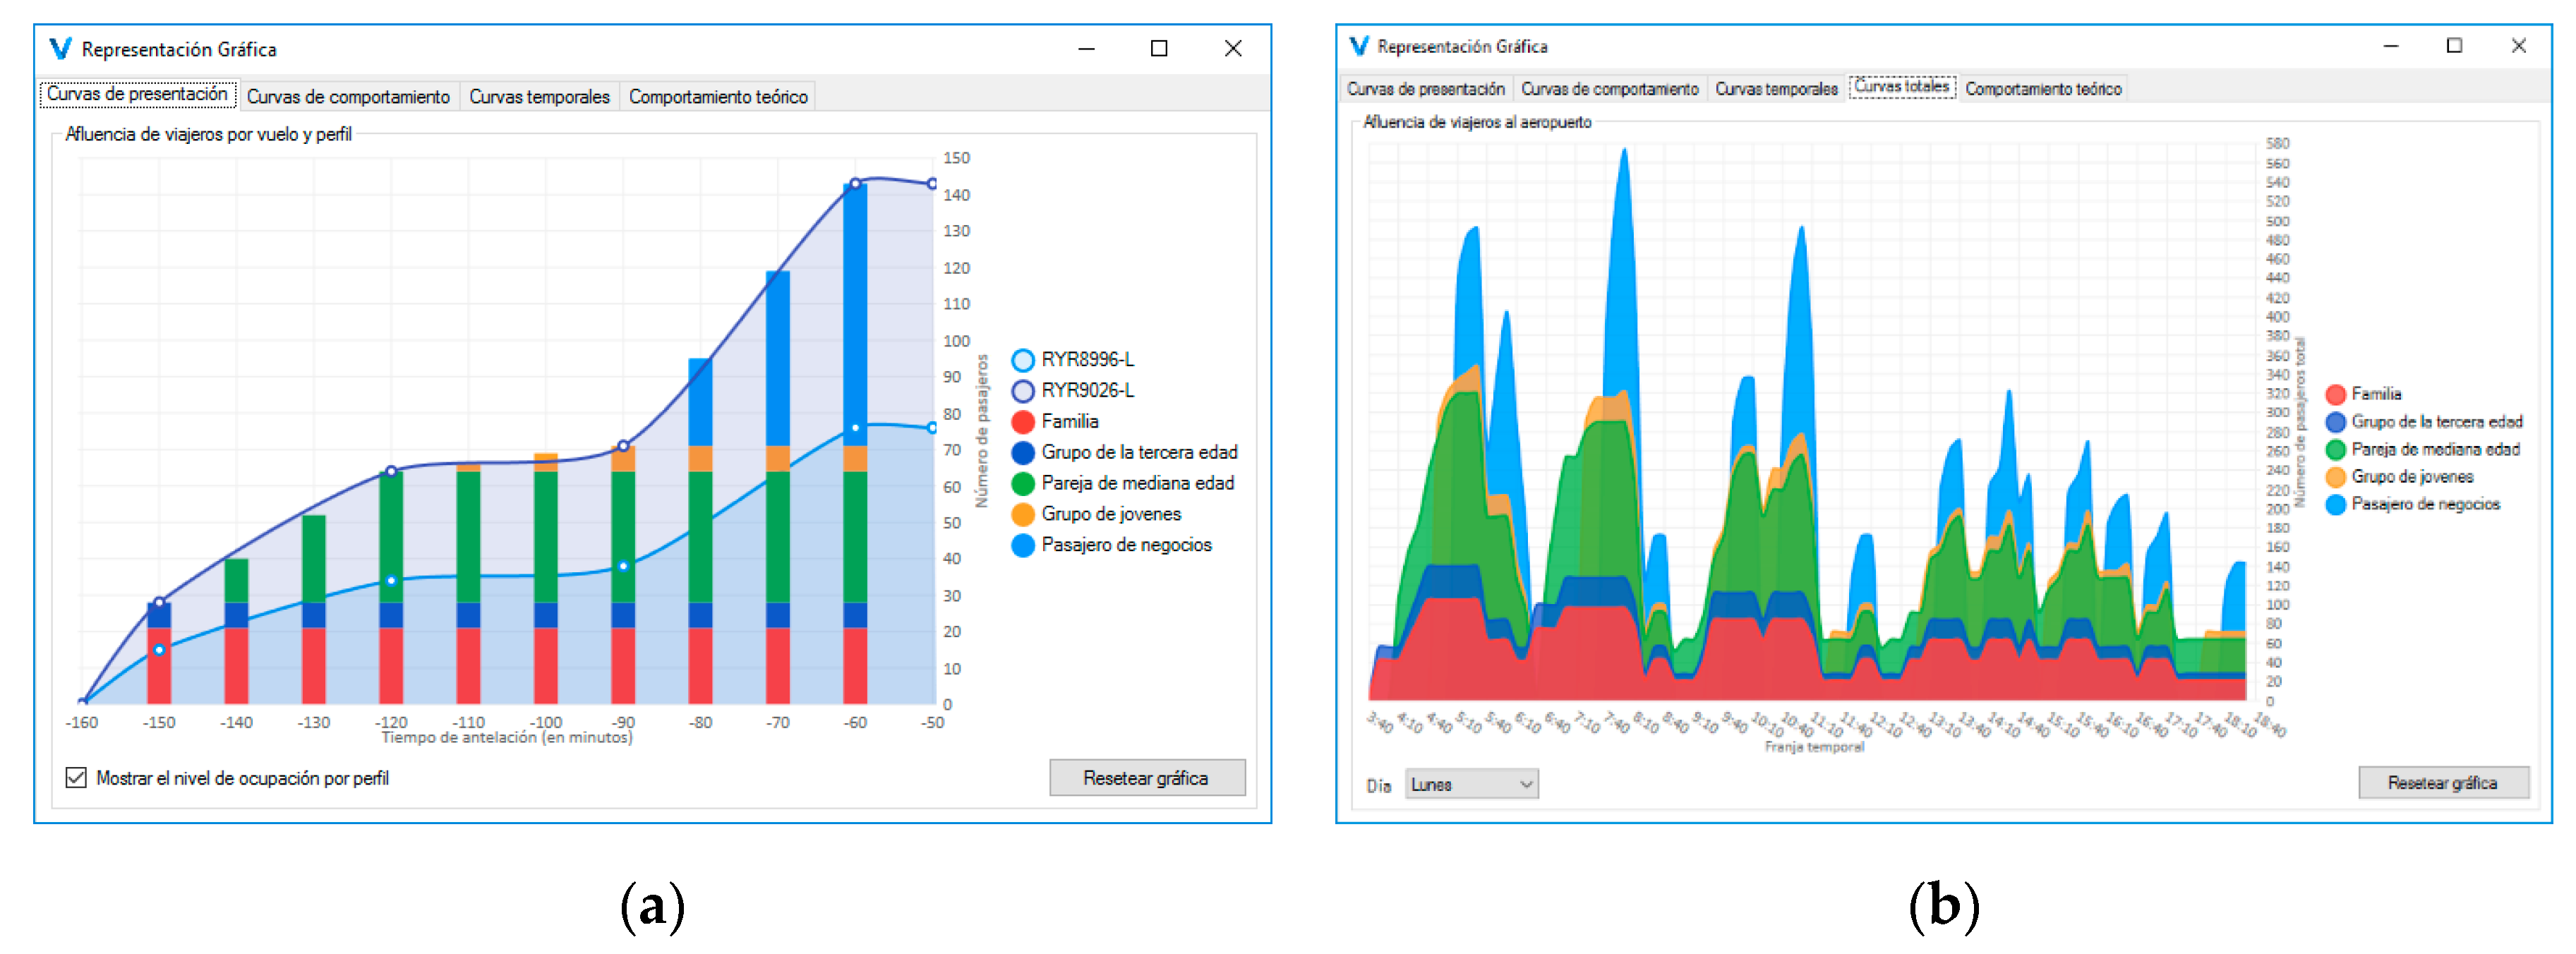Open Curvas temporales tab in left window

[539, 97]
